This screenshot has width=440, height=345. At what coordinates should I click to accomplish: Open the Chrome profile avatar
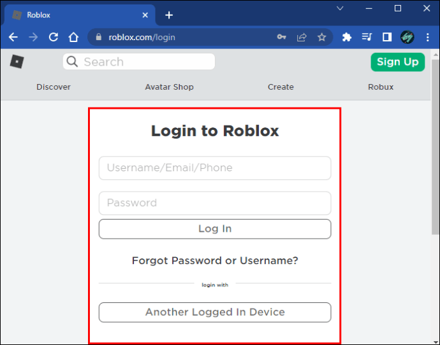(x=407, y=37)
